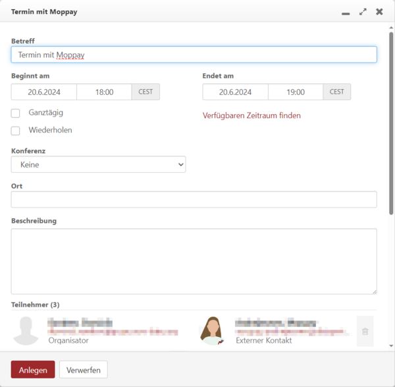Screen dimensions: 395x387
Task: Click the Externer Kontakt woman avatar
Action: point(213,331)
